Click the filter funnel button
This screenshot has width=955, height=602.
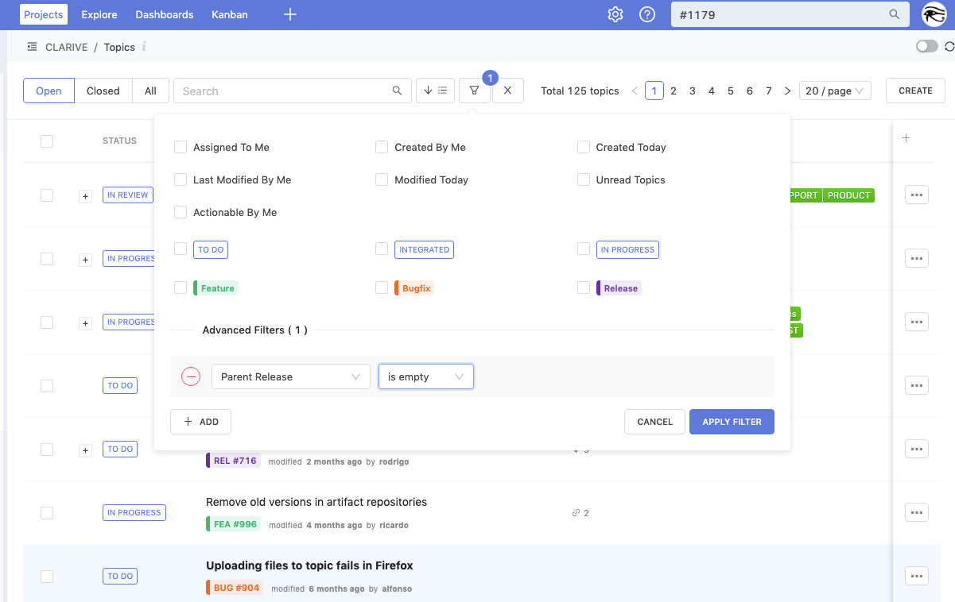pyautogui.click(x=475, y=91)
